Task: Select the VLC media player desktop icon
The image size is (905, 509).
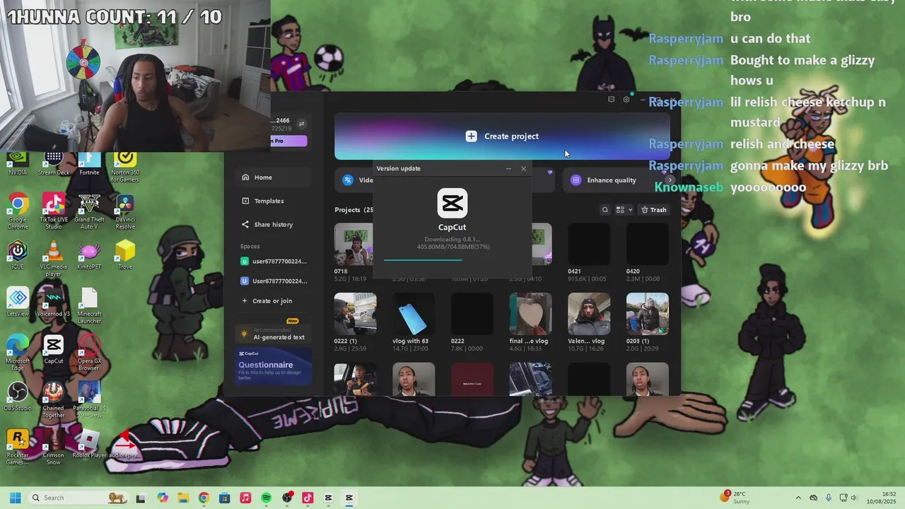Action: coord(53,259)
